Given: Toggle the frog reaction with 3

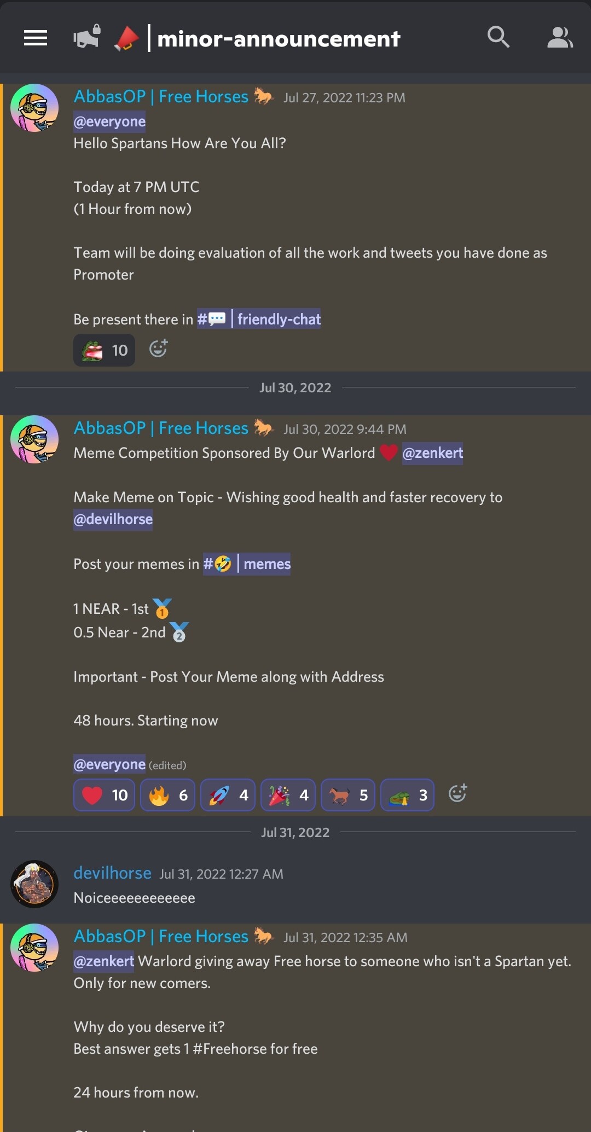Looking at the screenshot, I should pyautogui.click(x=408, y=795).
